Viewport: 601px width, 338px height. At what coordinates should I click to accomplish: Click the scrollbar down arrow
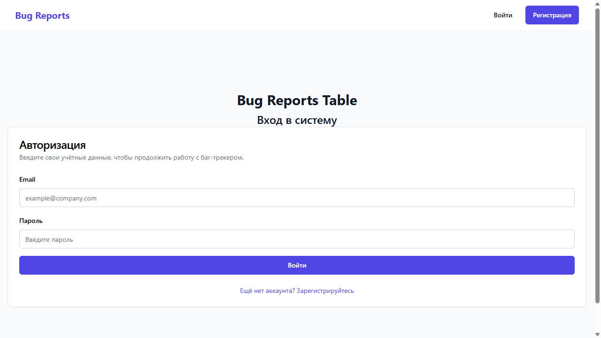tap(597, 334)
